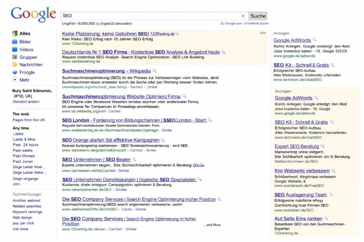Filter results by Past Monats
364x242 pixels.
[x=23, y=156]
